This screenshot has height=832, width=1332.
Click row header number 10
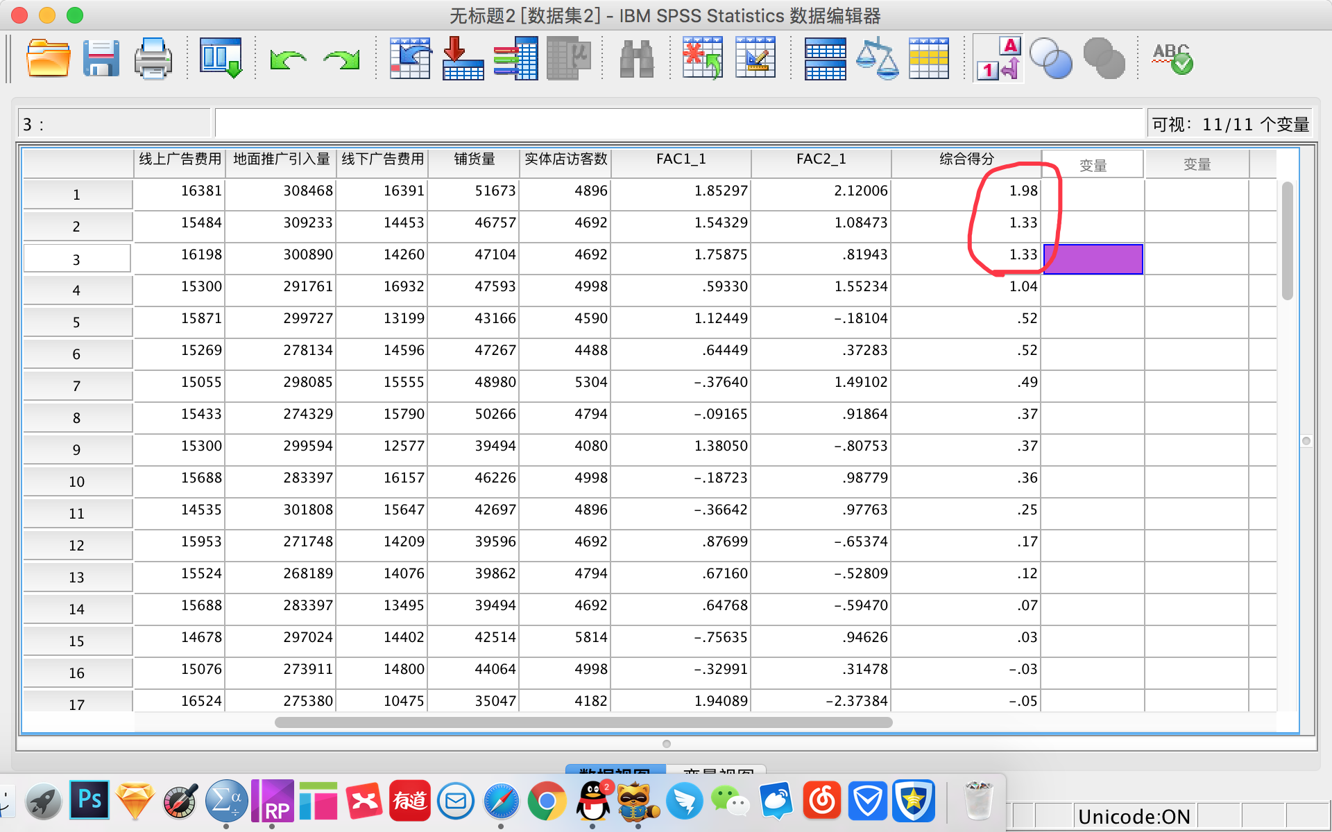click(76, 481)
